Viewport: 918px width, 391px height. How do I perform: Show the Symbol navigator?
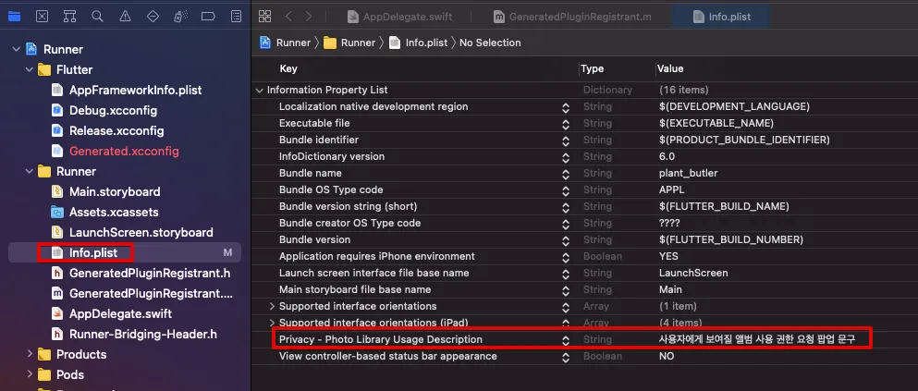pos(69,16)
